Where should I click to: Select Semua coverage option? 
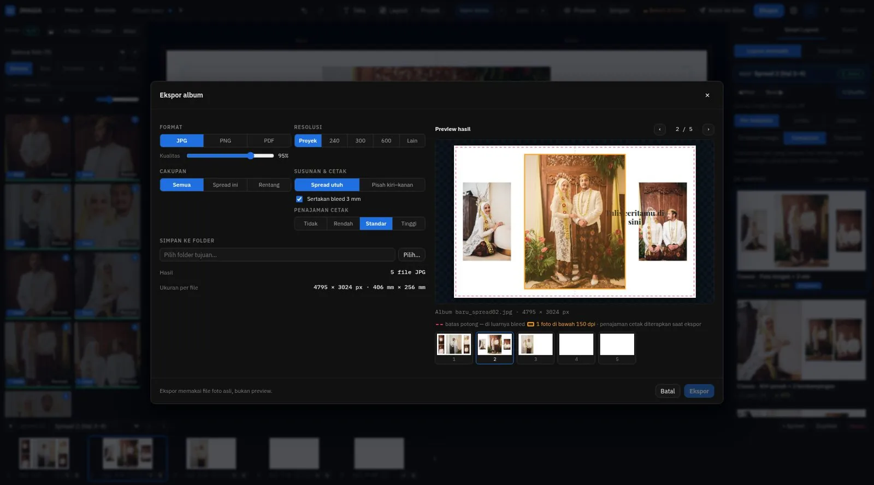click(182, 185)
